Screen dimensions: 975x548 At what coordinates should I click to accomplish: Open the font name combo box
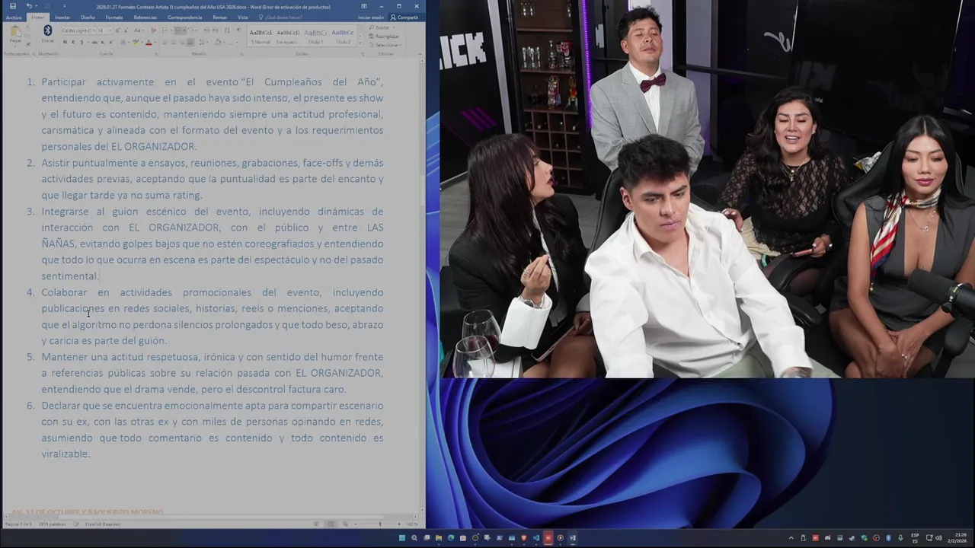(78, 30)
